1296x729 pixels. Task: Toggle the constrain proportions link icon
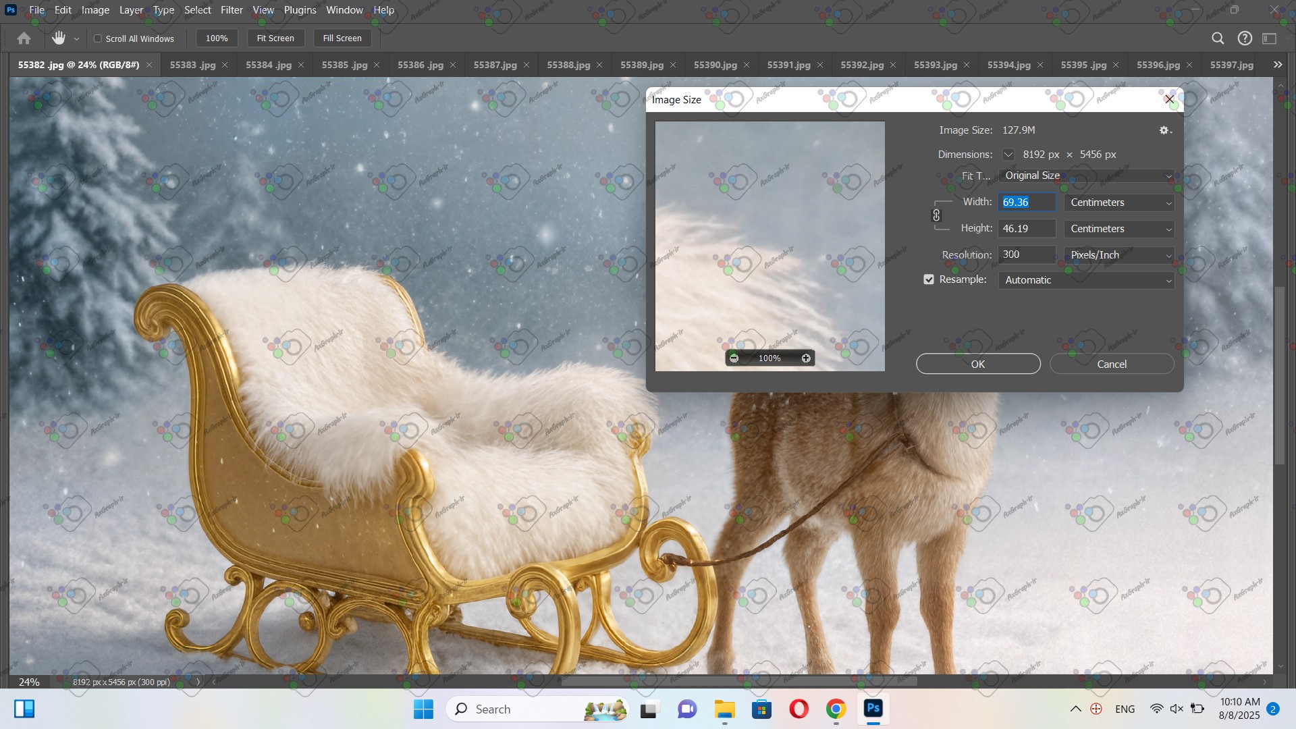[936, 215]
